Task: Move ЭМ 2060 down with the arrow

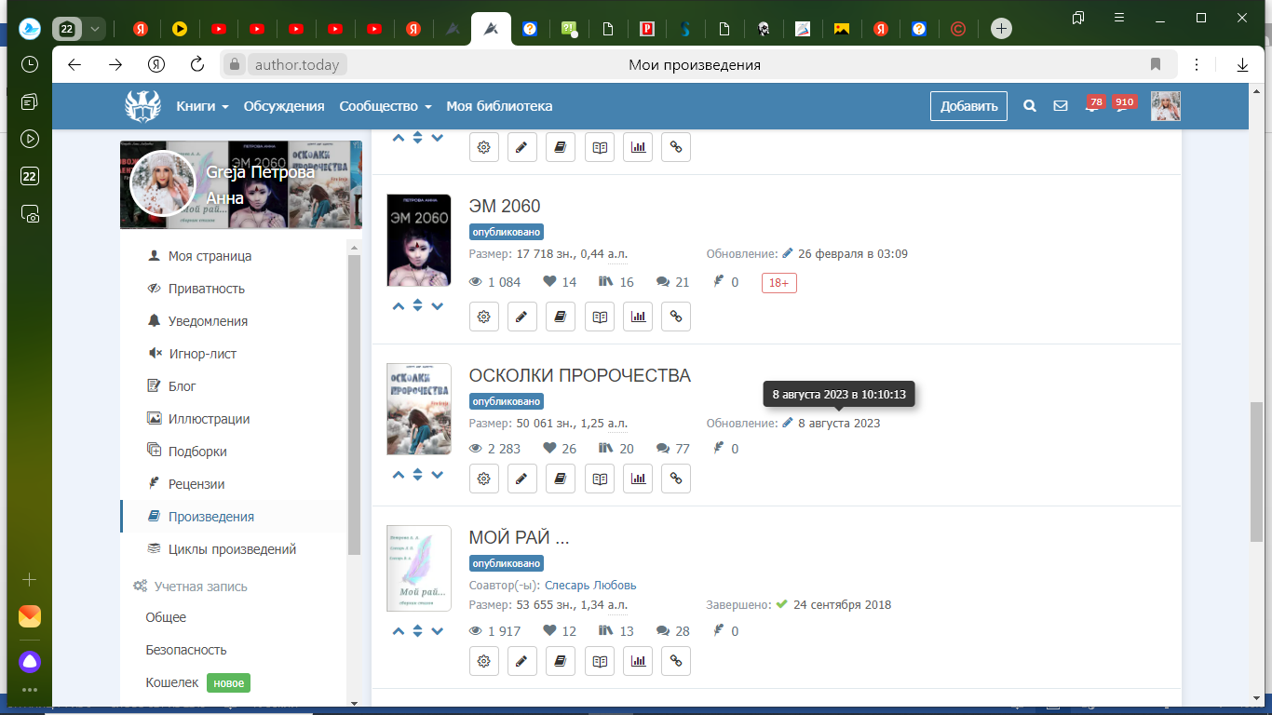Action: [437, 306]
